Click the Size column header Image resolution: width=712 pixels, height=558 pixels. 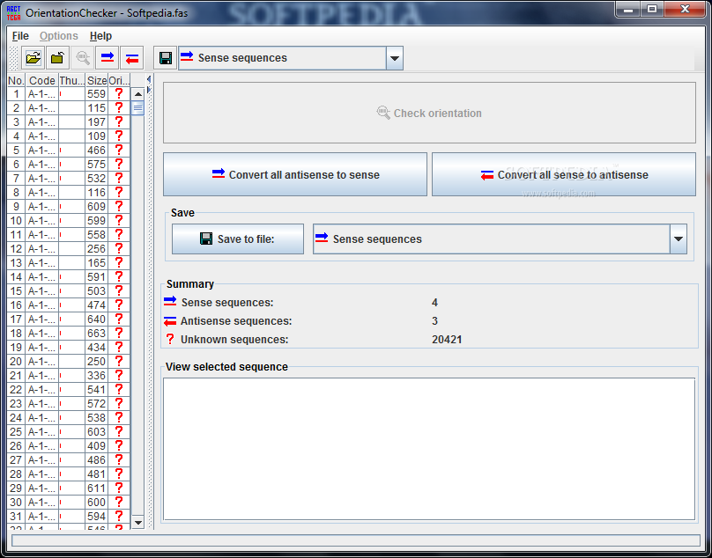coord(97,80)
